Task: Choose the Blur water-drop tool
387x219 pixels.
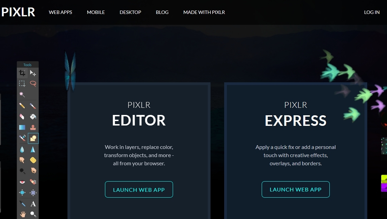Action: (x=22, y=149)
